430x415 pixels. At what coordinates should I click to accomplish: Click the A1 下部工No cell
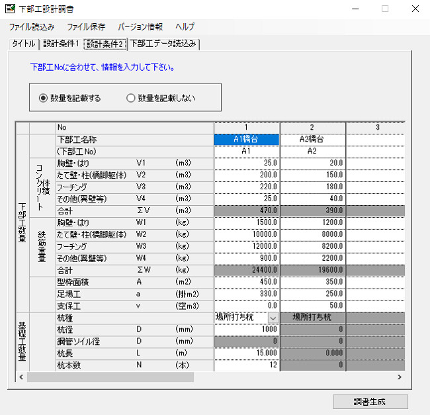(247, 152)
